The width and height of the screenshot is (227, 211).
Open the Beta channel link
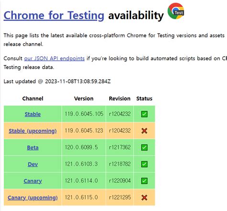[x=33, y=147]
